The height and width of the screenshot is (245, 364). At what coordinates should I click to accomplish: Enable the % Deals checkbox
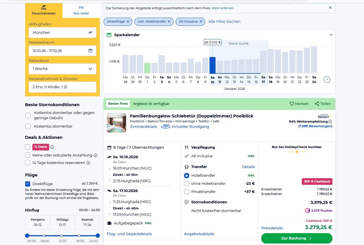point(28,147)
